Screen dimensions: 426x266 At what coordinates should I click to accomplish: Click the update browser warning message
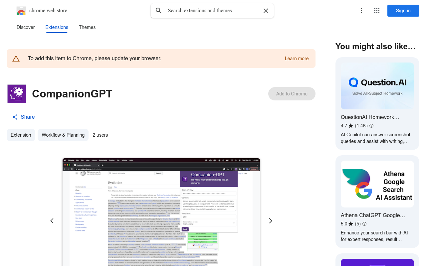[x=95, y=59]
